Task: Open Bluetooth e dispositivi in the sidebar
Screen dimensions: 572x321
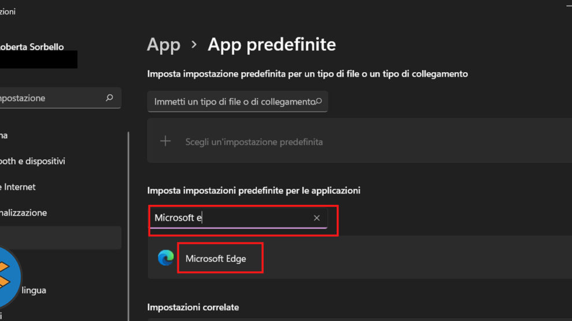Action: coord(32,161)
